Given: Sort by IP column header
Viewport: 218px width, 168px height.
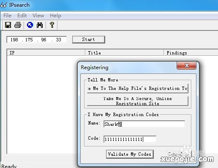Looking at the screenshot, I should pyautogui.click(x=46, y=53).
